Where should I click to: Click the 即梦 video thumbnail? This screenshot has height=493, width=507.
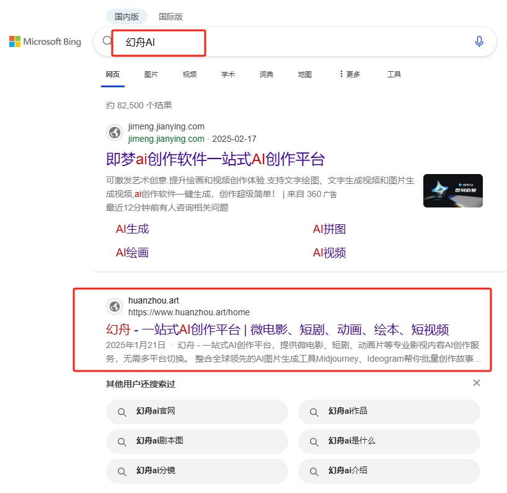[x=453, y=191]
